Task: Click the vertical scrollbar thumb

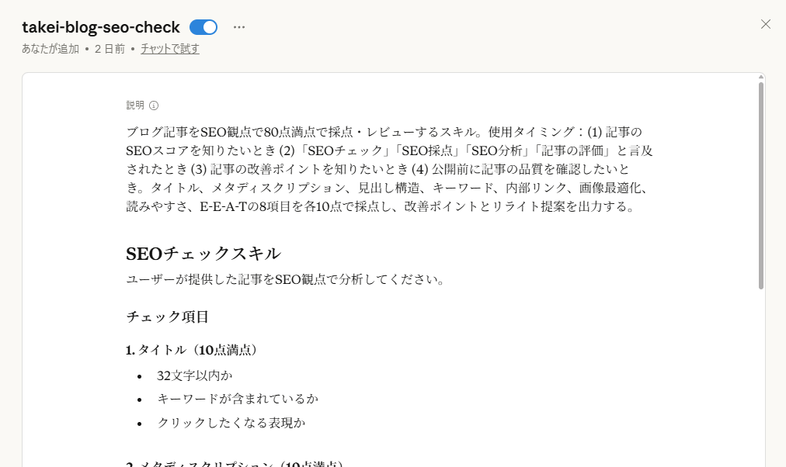Action: pos(760,185)
